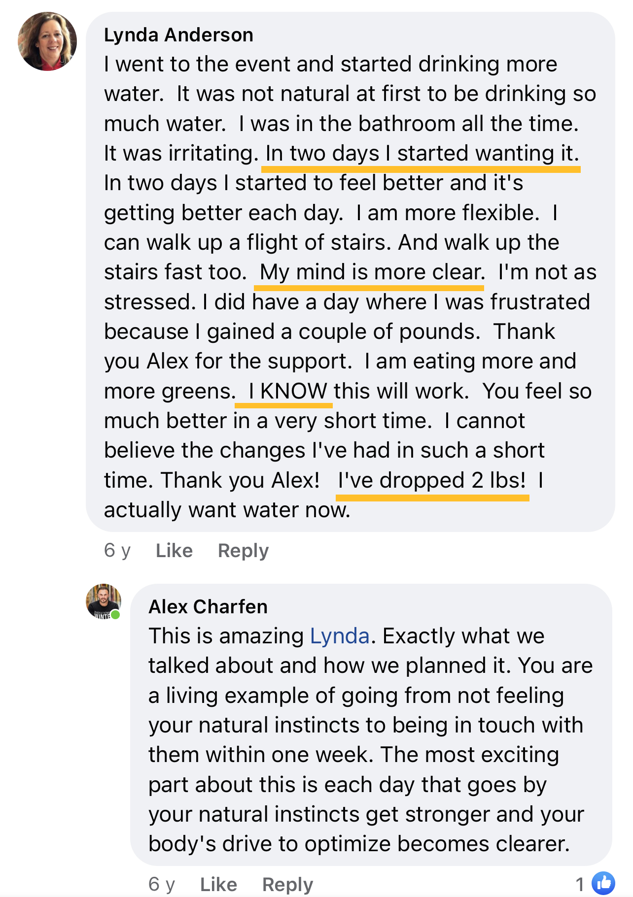Click the underlined "I KNOW" text
The width and height of the screenshot is (633, 897).
(x=287, y=391)
